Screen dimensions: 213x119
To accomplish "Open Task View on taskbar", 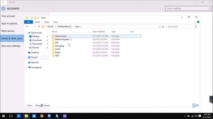I will (x=11, y=116).
